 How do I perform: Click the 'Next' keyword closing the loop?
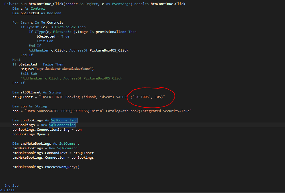[x=16, y=60]
